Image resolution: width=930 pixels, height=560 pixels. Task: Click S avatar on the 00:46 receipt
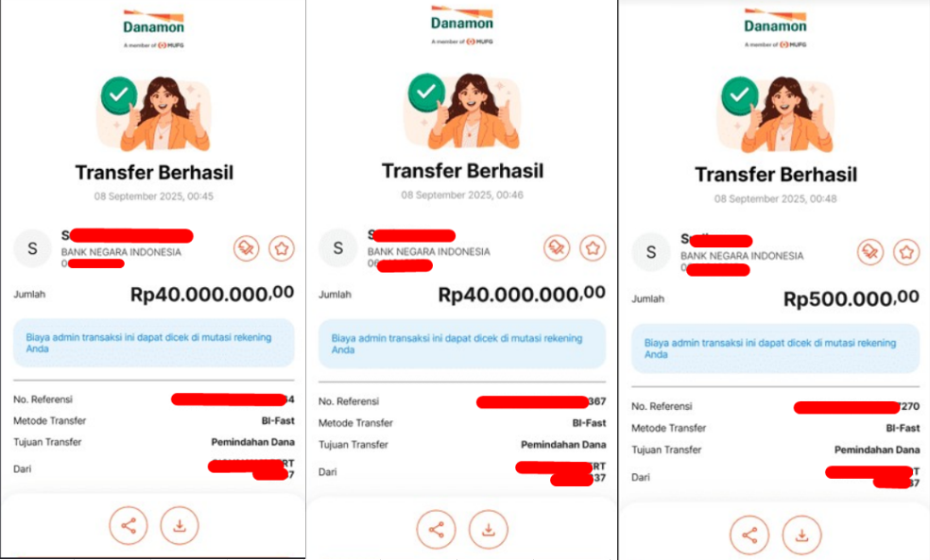338,247
